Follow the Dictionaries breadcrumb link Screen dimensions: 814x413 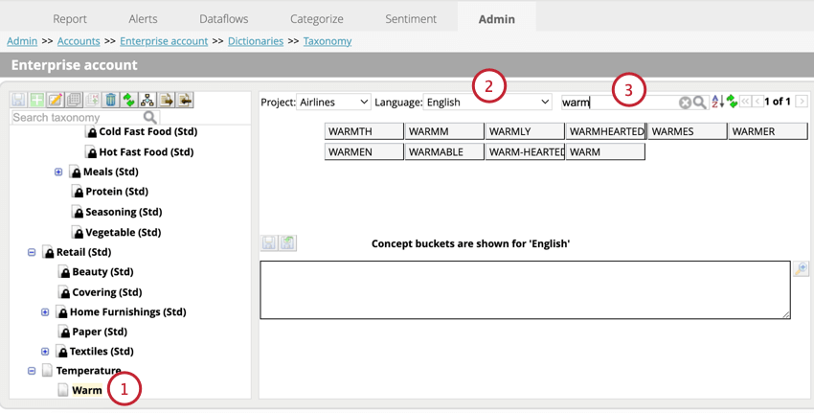point(255,41)
